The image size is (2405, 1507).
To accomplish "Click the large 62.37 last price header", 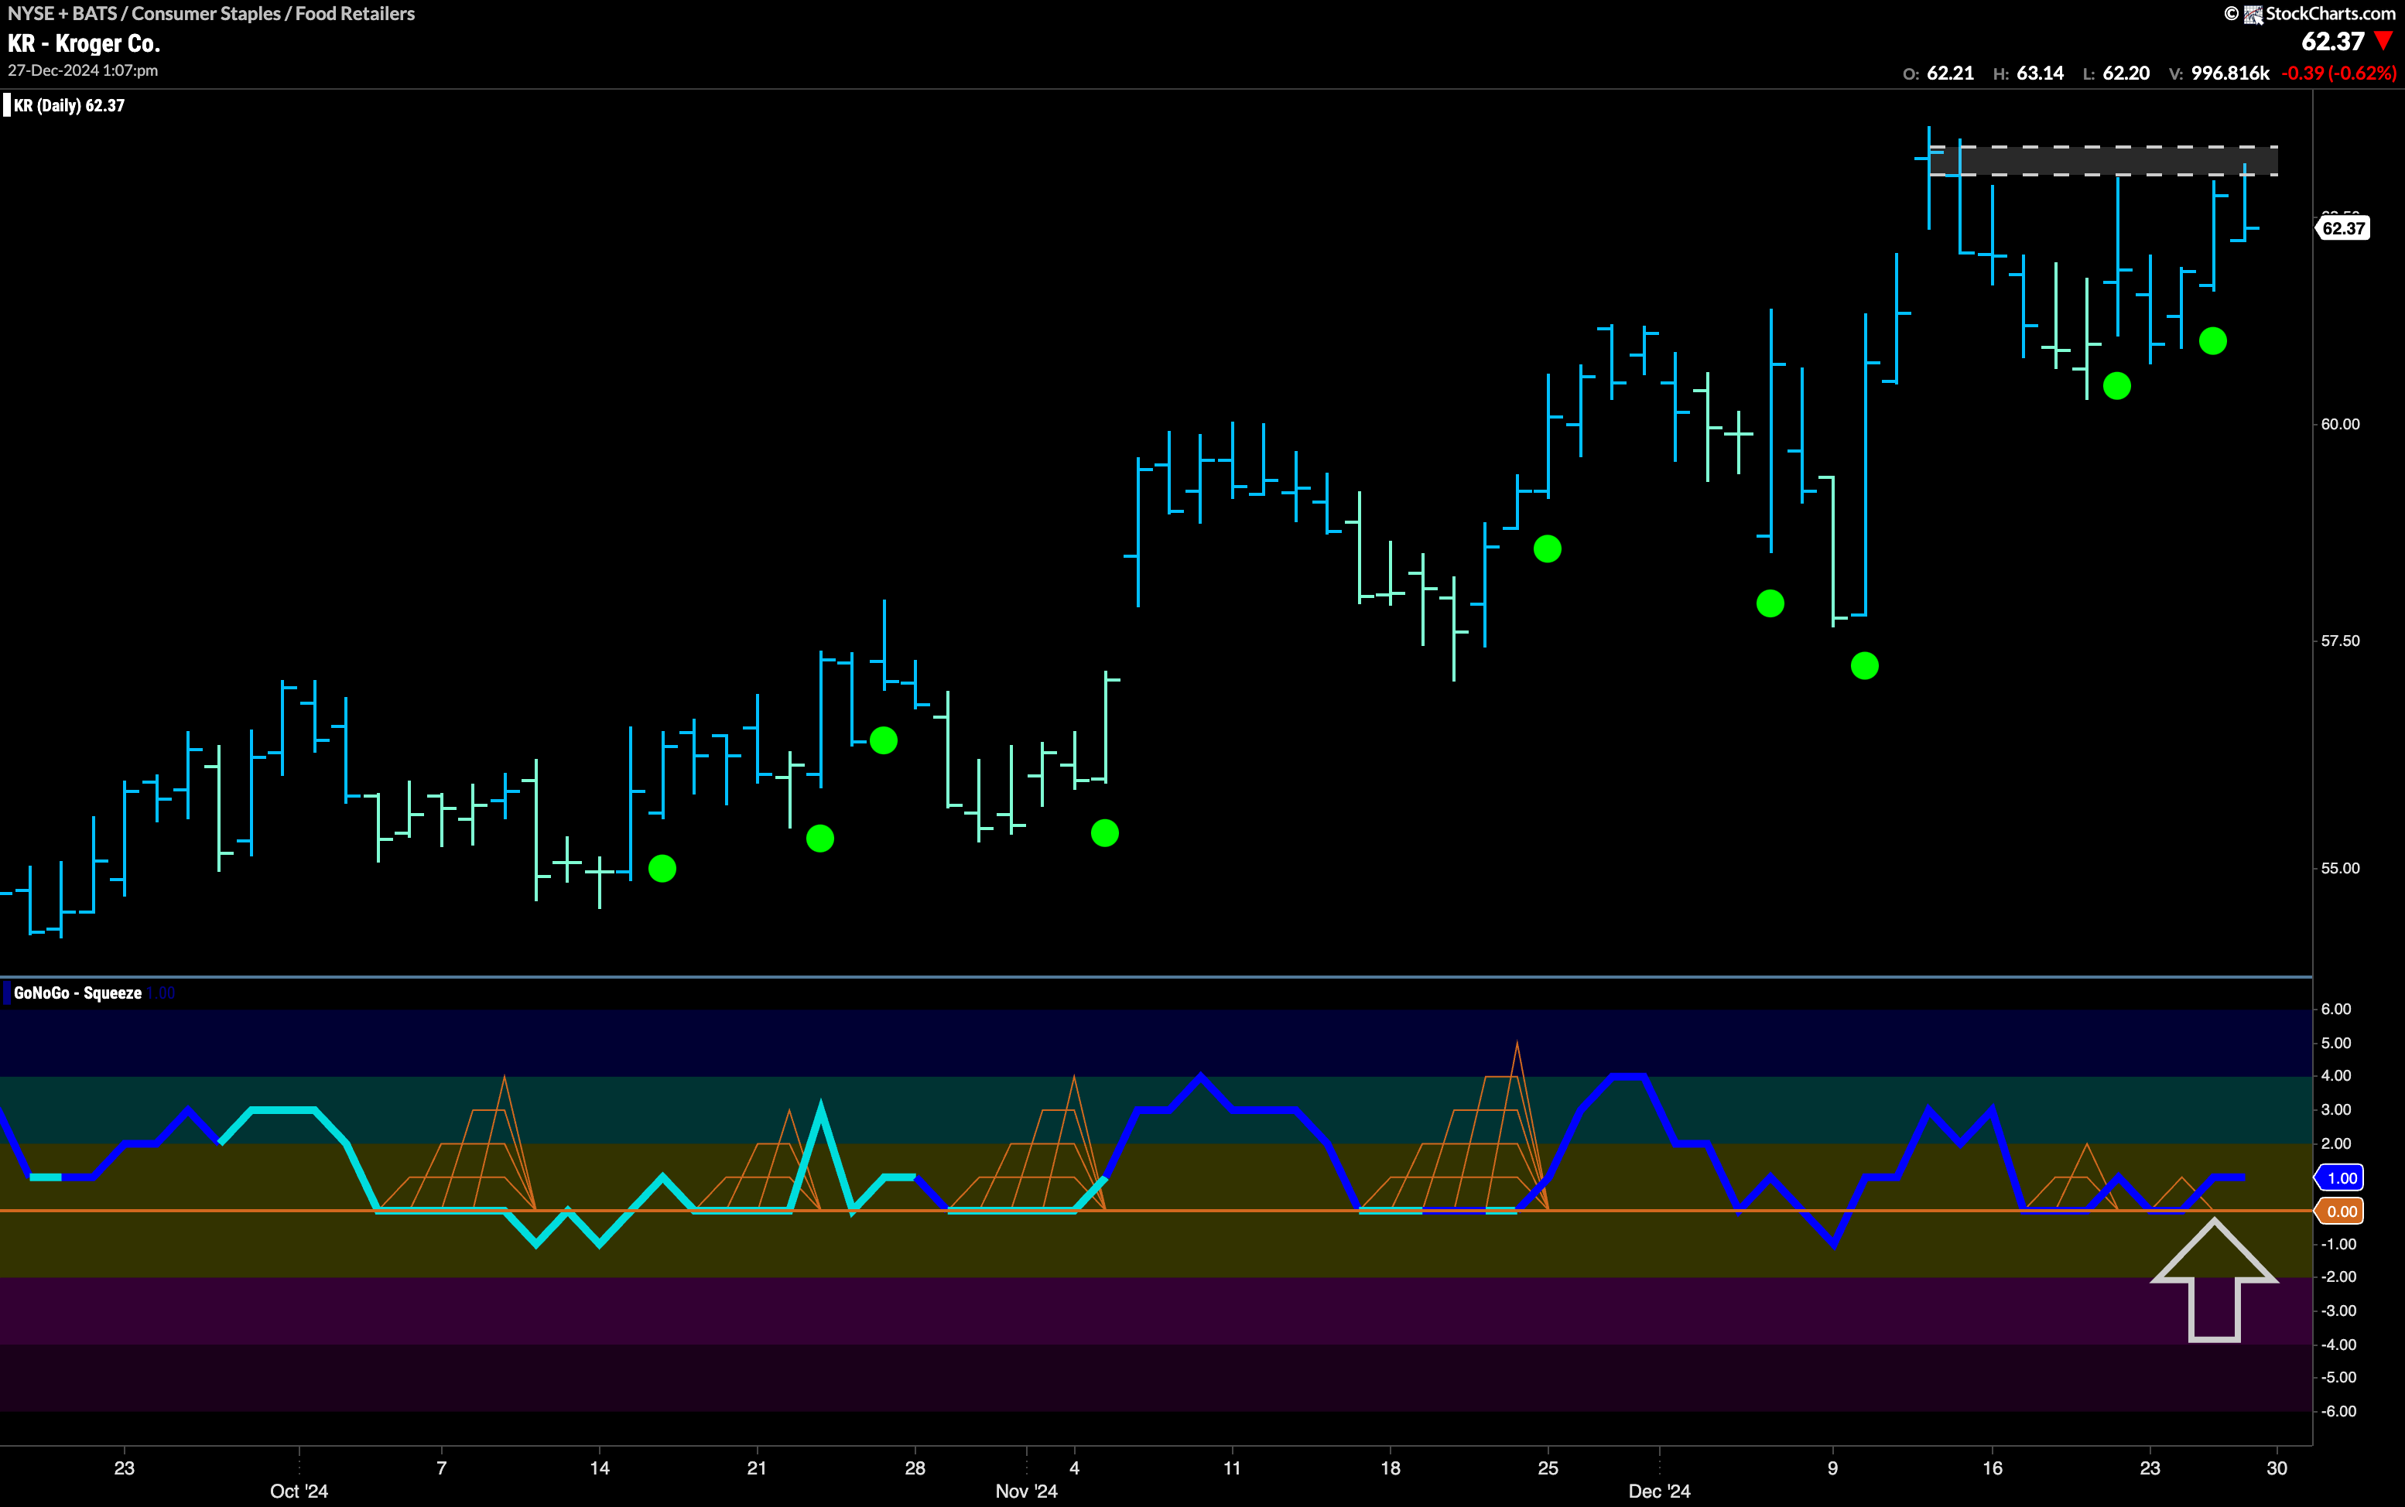I will (x=2332, y=42).
